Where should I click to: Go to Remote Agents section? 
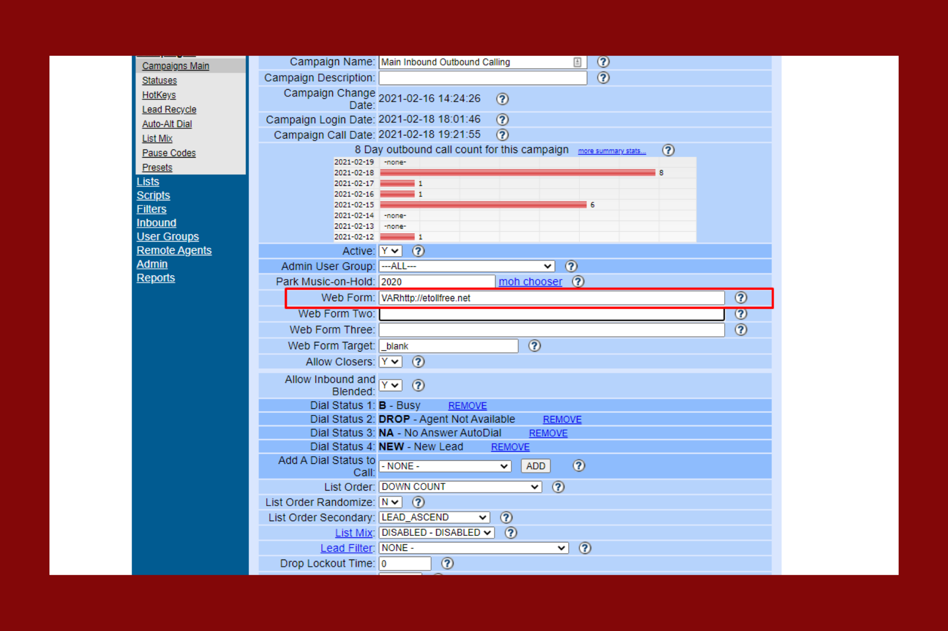[174, 250]
